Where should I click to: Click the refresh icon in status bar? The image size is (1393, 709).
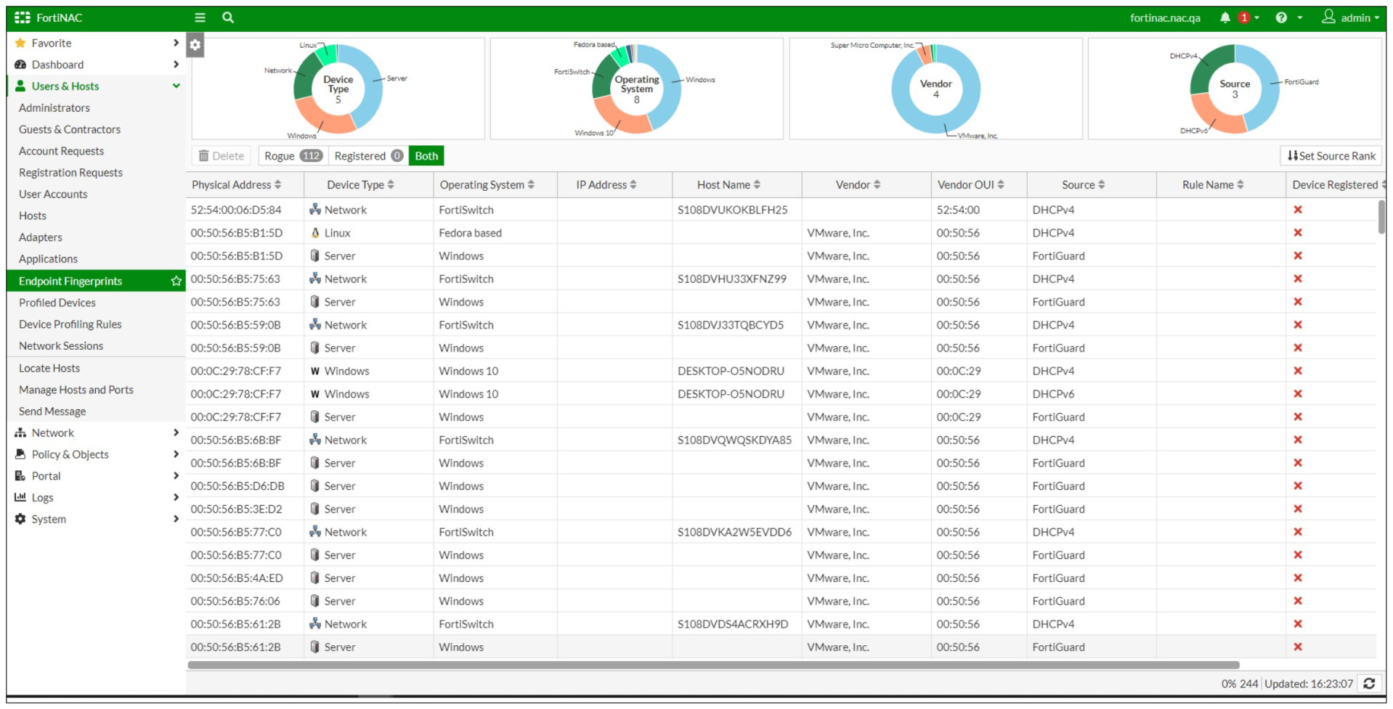pyautogui.click(x=1369, y=684)
